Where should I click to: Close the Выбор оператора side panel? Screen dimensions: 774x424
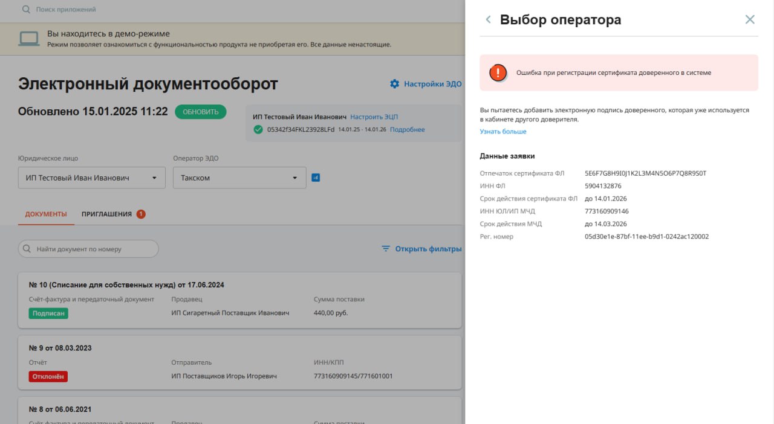pos(750,19)
